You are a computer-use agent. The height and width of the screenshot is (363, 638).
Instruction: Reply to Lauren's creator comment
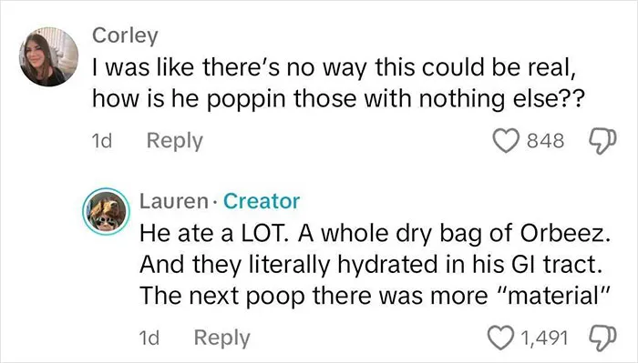pos(221,338)
